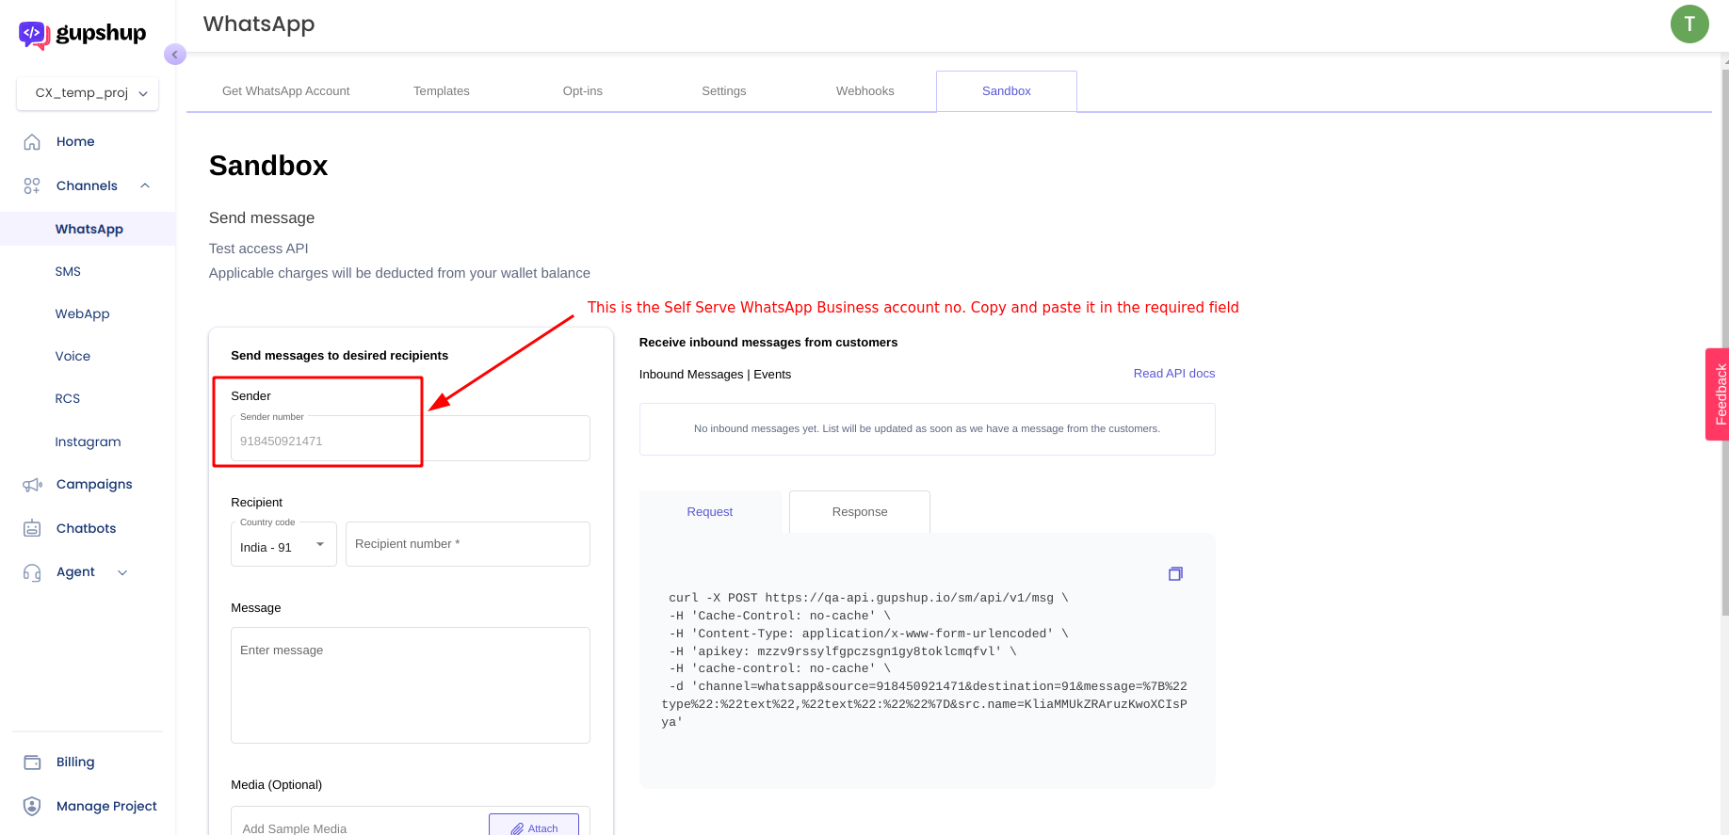Open RCS channel in the sidebar
Viewport: 1729px width, 835px height.
coord(67,398)
